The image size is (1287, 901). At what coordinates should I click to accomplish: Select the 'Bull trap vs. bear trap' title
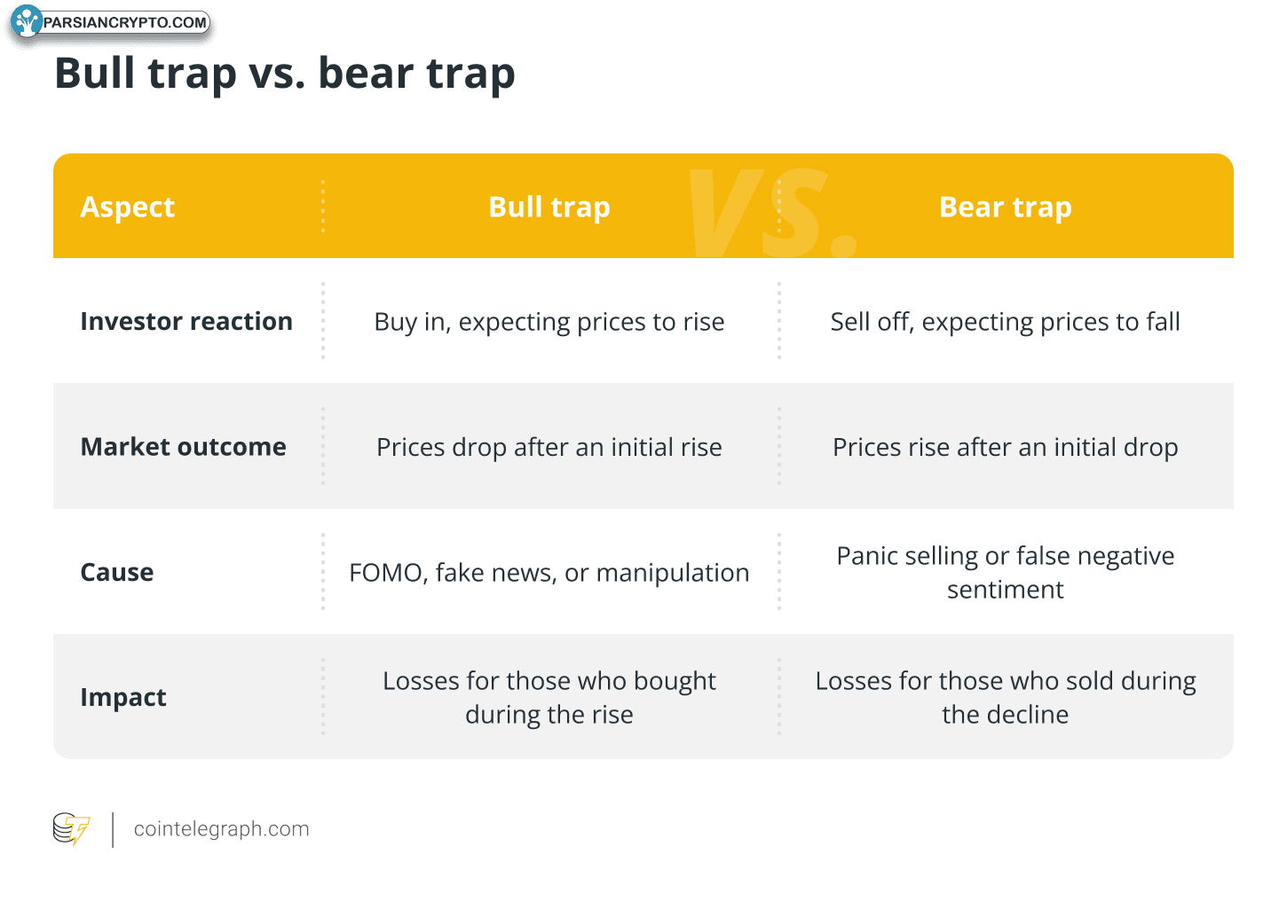point(285,74)
